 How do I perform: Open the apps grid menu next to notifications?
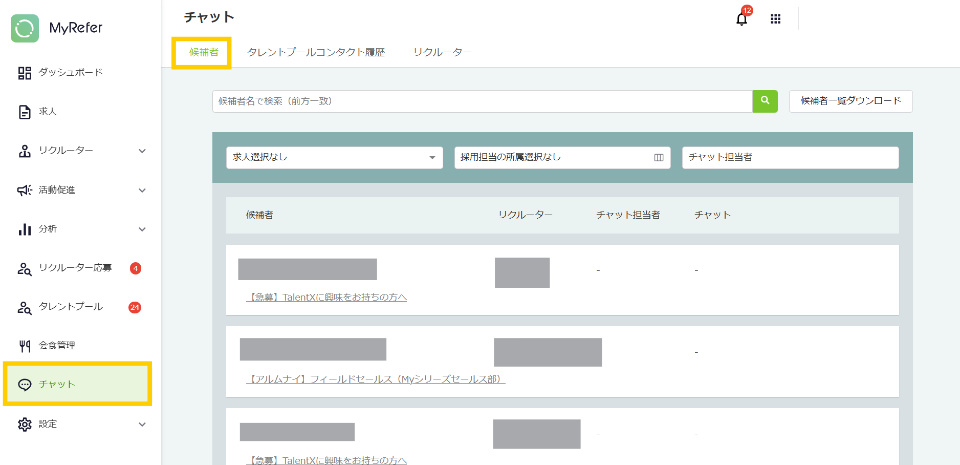[775, 18]
